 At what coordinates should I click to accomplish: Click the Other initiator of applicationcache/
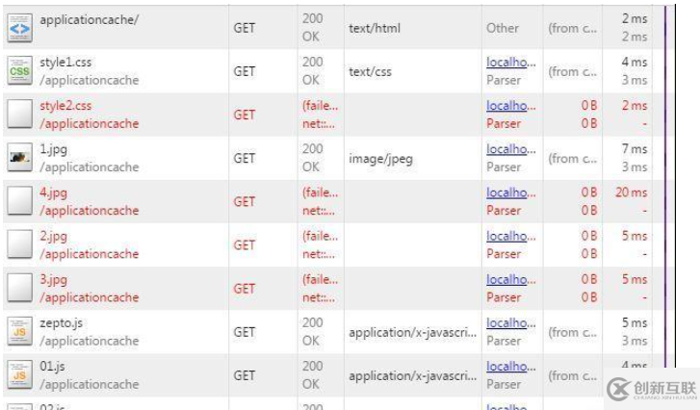(503, 28)
